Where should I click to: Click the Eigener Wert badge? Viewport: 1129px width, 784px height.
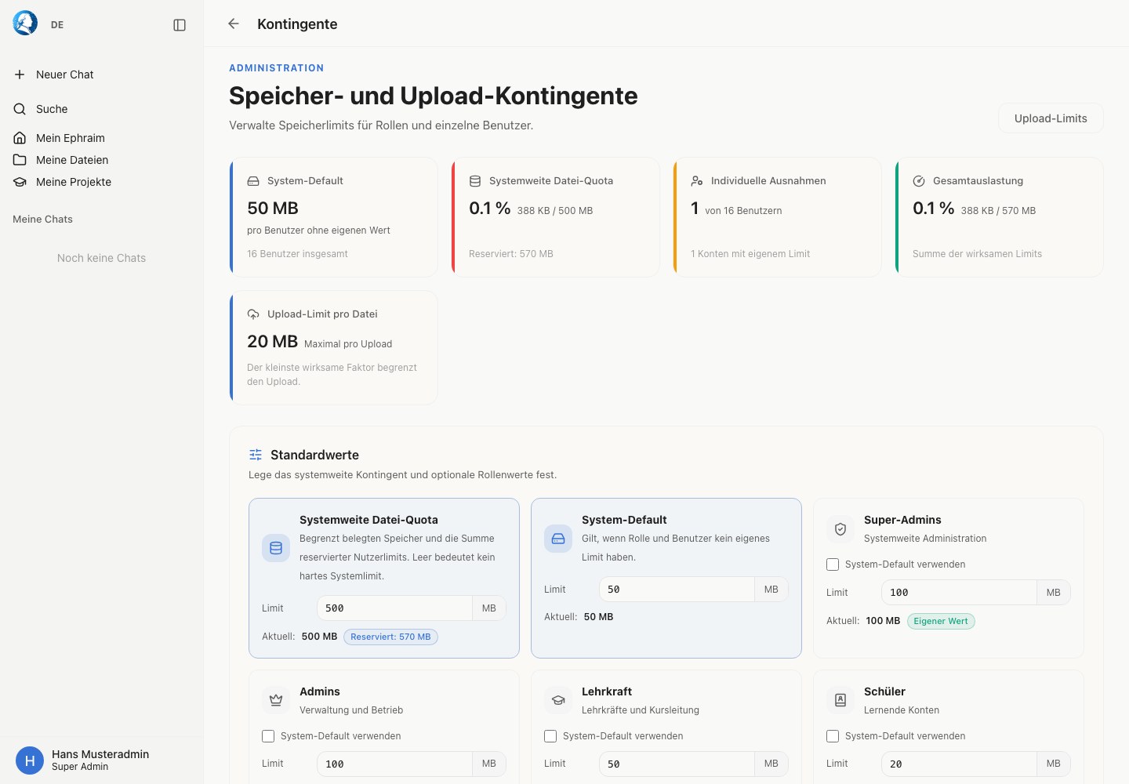point(941,621)
